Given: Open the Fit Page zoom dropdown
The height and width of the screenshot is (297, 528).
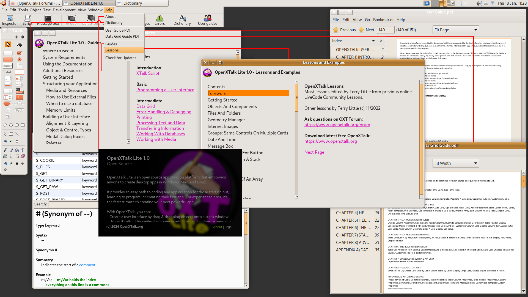Looking at the screenshot, I should tap(456, 30).
